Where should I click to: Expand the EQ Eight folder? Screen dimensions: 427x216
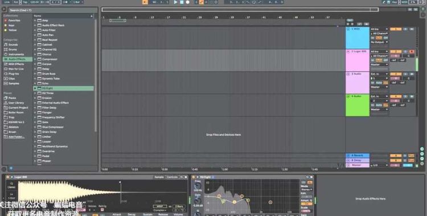[35, 88]
